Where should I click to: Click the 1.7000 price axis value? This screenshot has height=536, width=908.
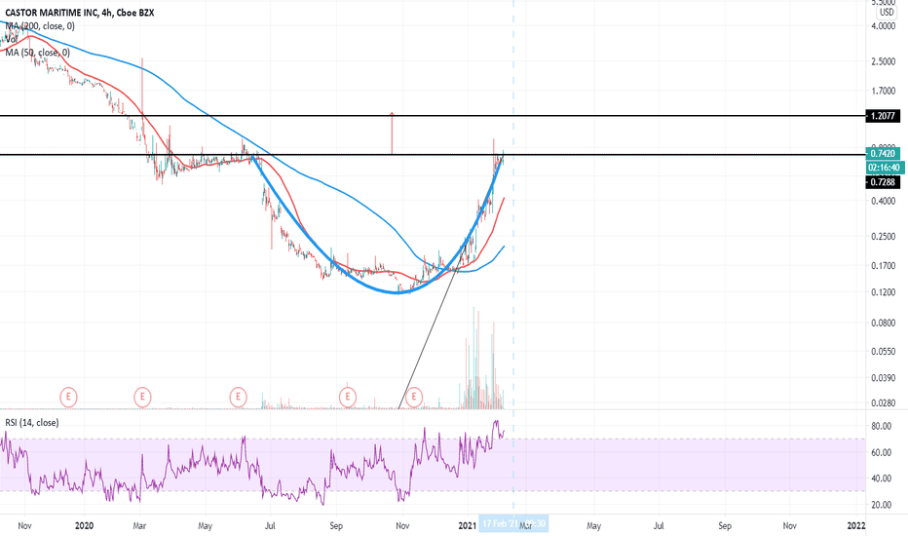pyautogui.click(x=883, y=91)
